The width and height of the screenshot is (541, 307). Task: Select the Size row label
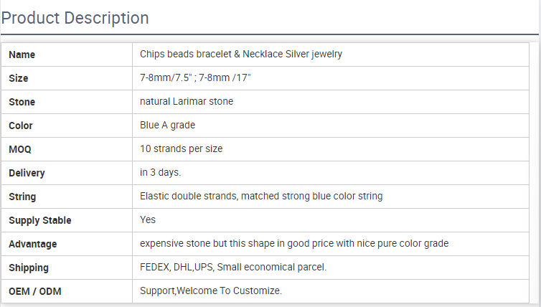click(19, 78)
